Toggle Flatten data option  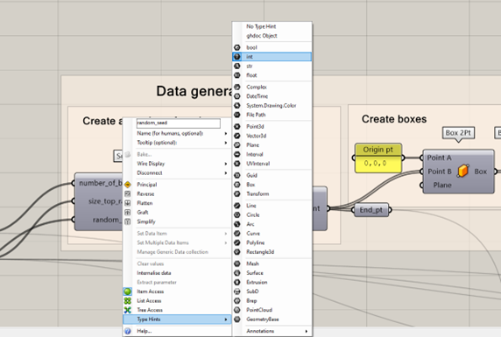pyautogui.click(x=177, y=203)
